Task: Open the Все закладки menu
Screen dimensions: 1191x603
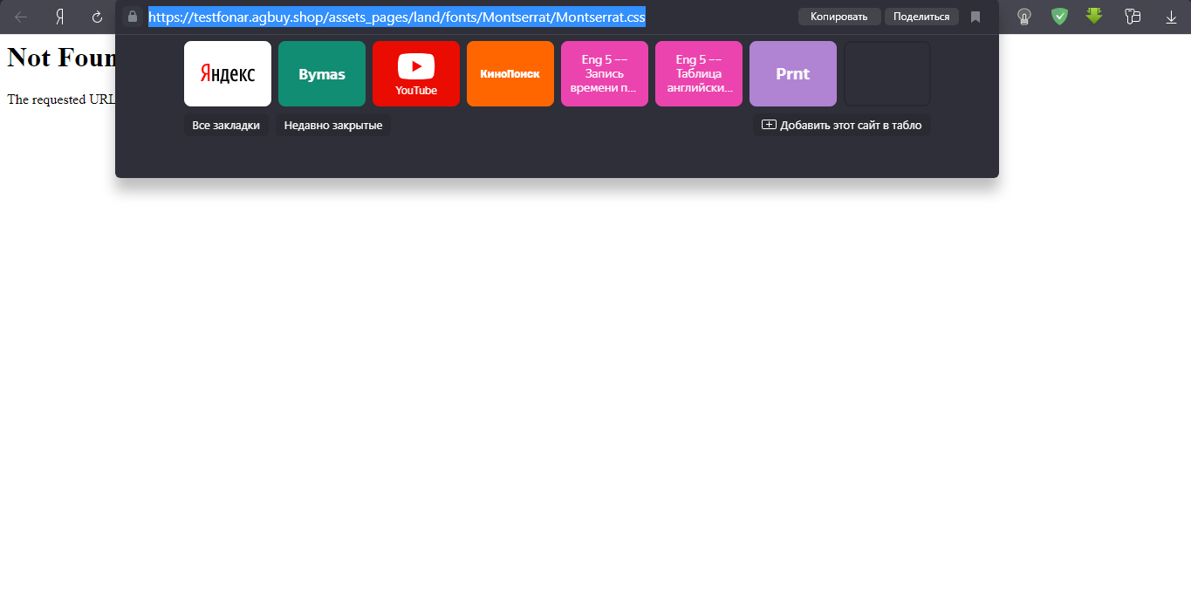Action: click(x=226, y=126)
